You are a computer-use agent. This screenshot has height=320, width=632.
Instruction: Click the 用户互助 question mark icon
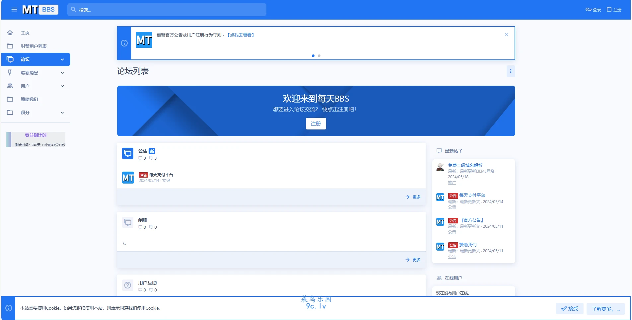[128, 285]
